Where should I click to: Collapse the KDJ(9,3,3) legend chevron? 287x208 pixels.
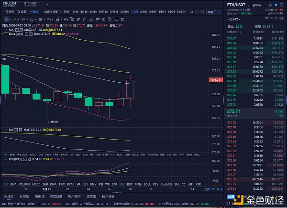[x=6, y=159]
